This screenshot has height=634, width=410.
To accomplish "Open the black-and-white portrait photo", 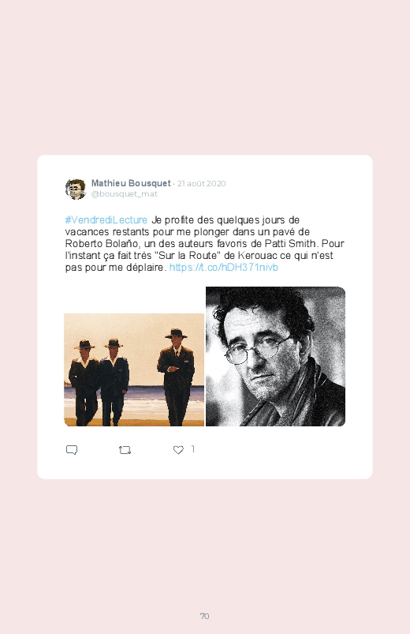I will pyautogui.click(x=275, y=356).
